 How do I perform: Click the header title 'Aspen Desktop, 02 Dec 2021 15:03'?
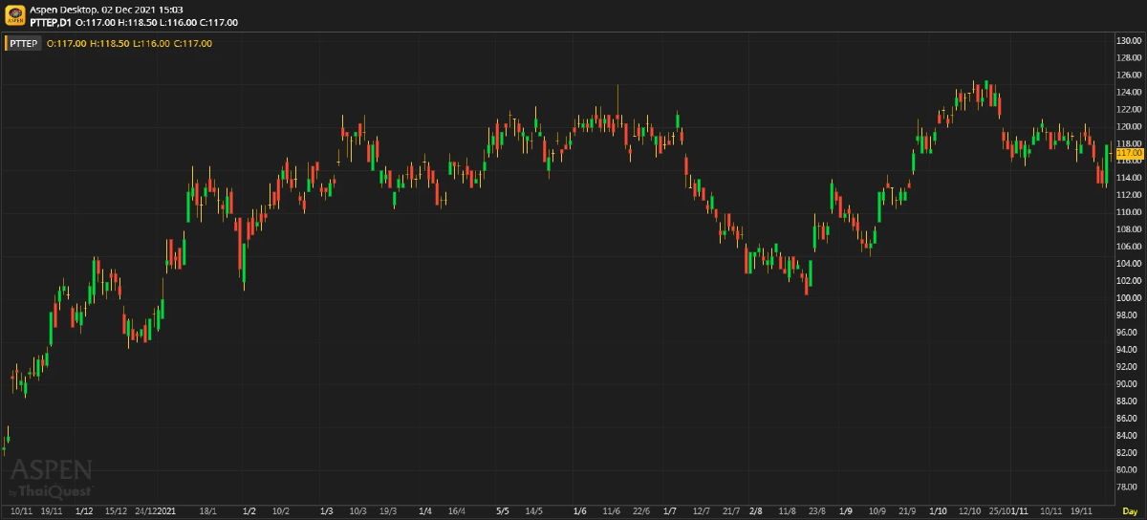coord(107,10)
